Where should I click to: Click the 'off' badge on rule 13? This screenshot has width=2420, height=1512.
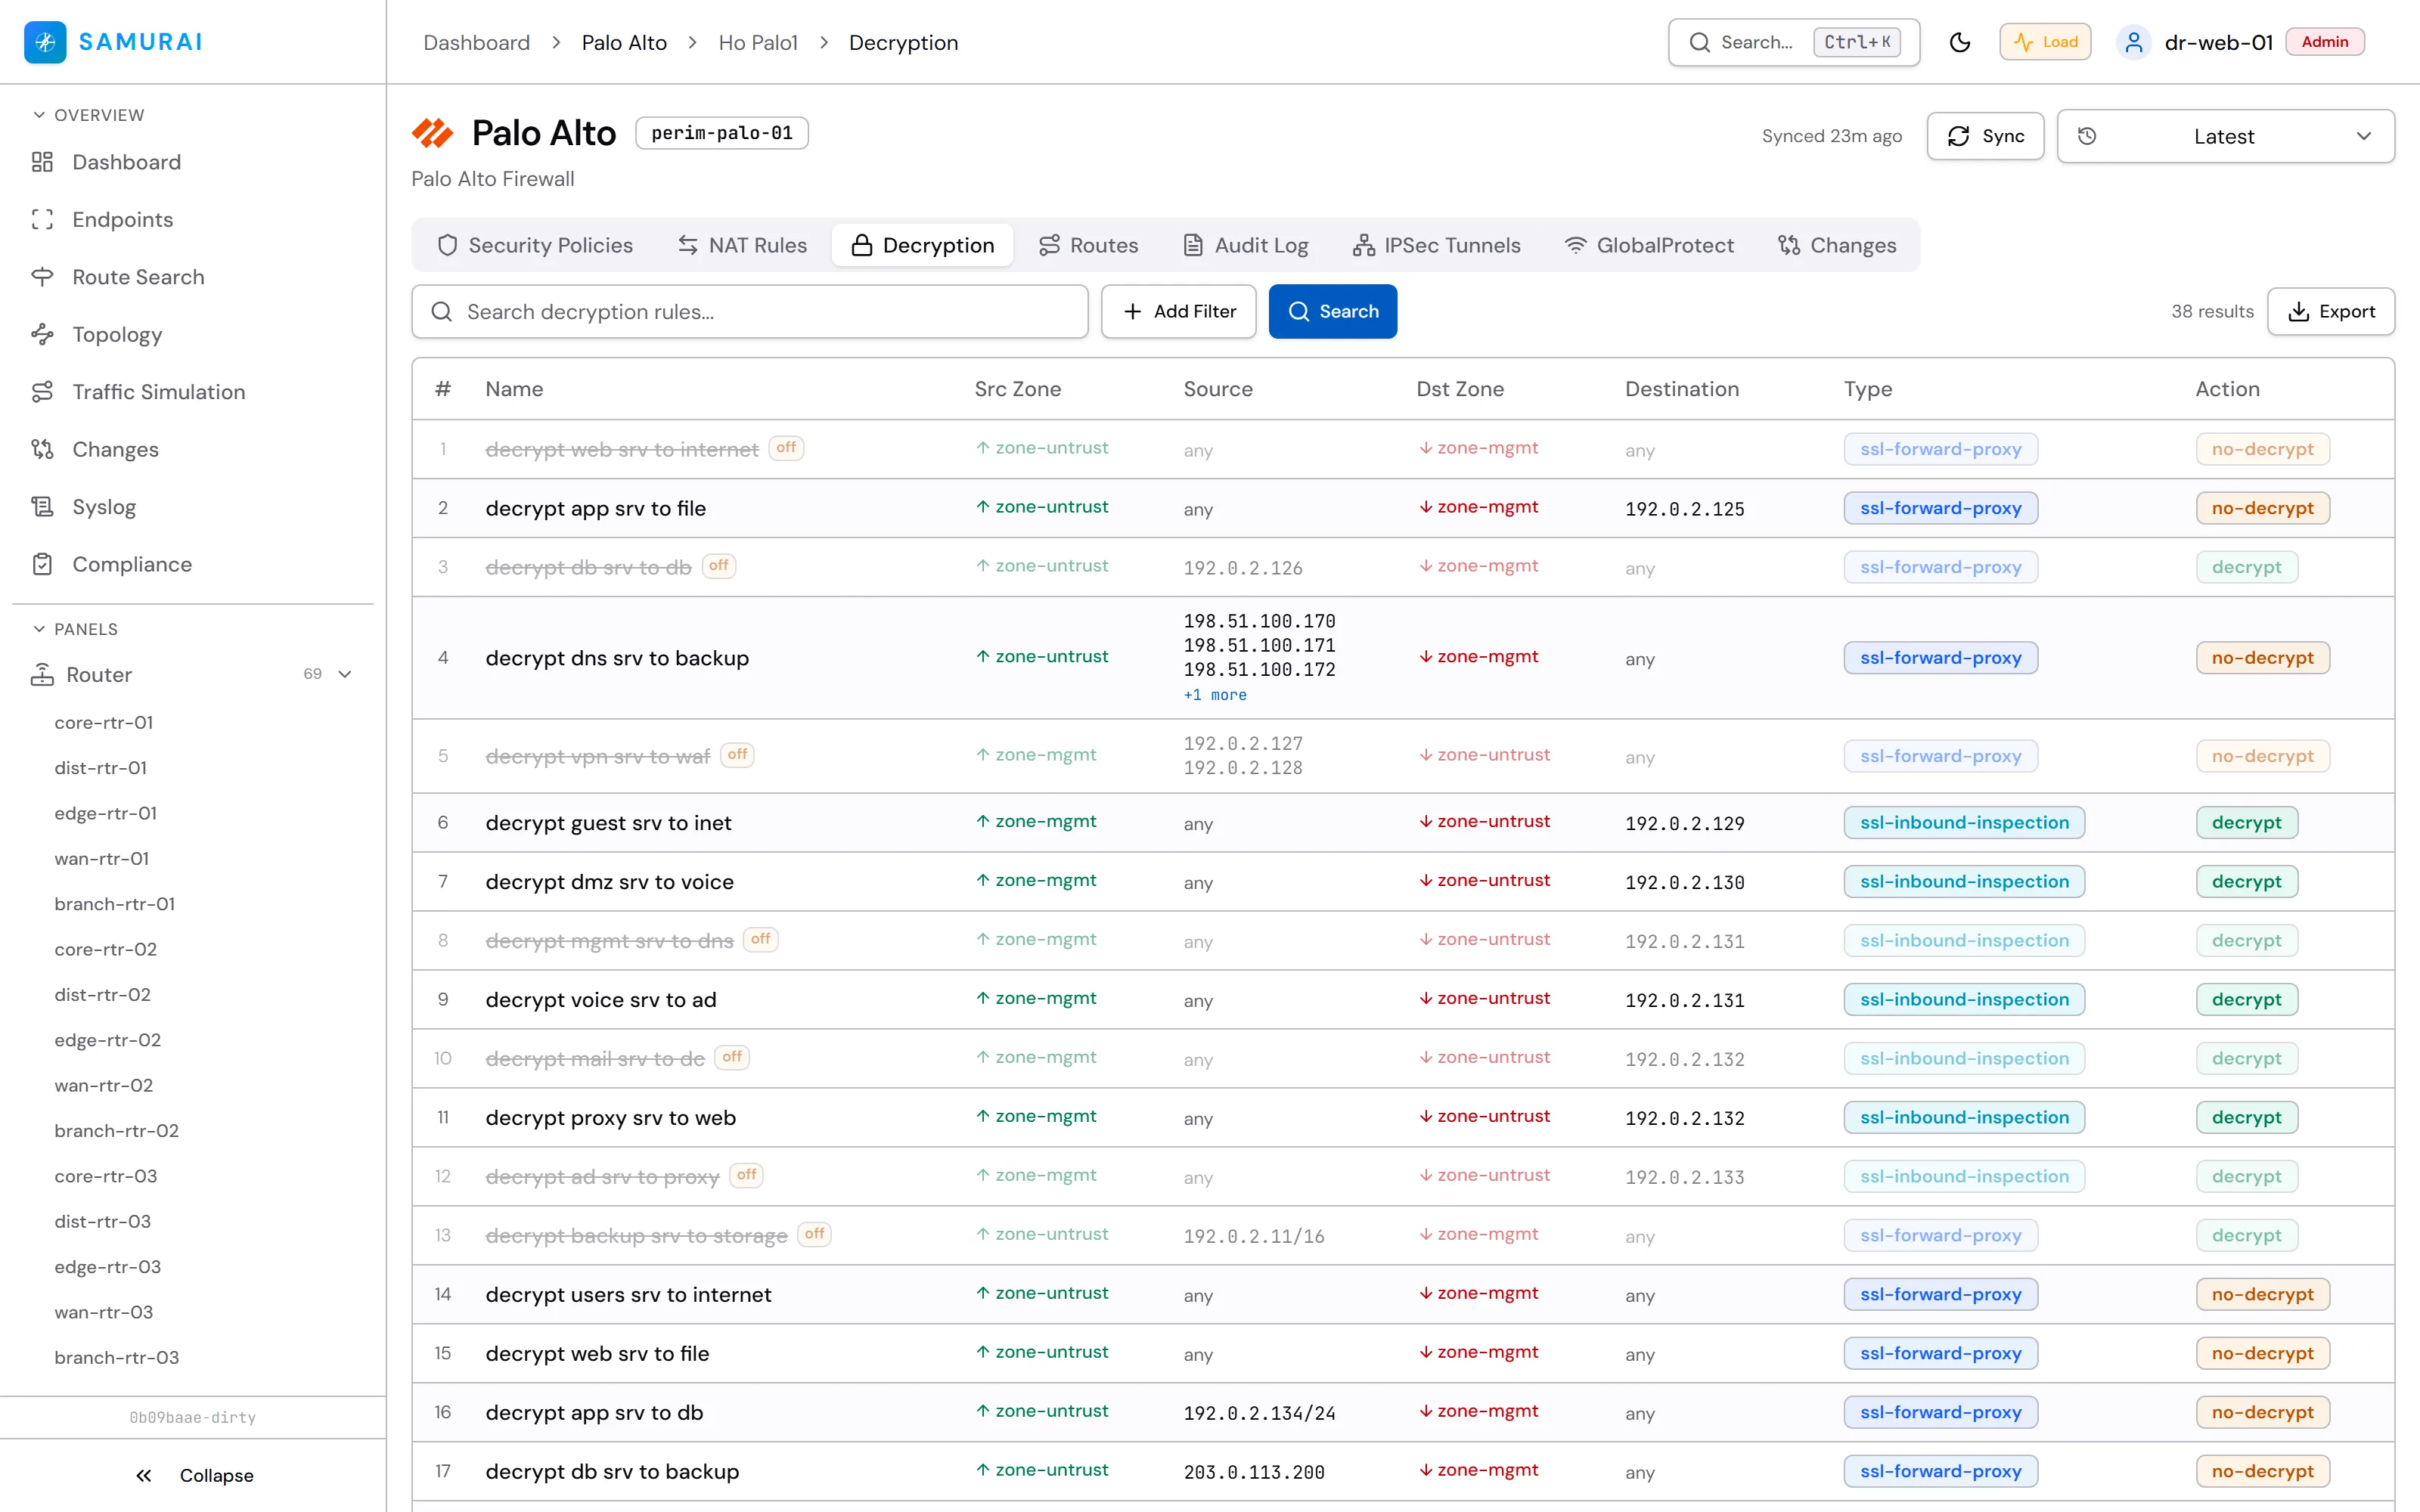815,1234
